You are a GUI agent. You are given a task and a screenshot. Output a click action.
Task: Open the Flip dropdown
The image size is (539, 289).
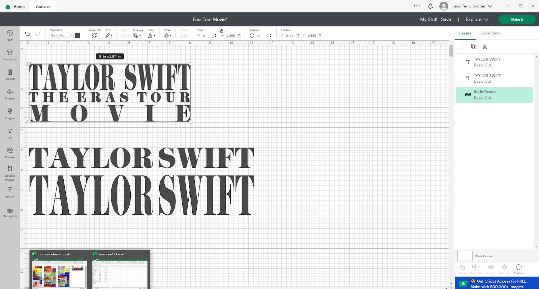click(x=152, y=35)
